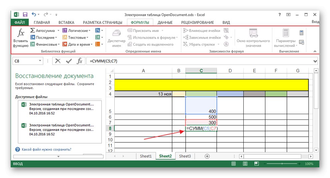Open Текстовые functions list
Viewport: 330px width, 178px height.
click(x=75, y=37)
